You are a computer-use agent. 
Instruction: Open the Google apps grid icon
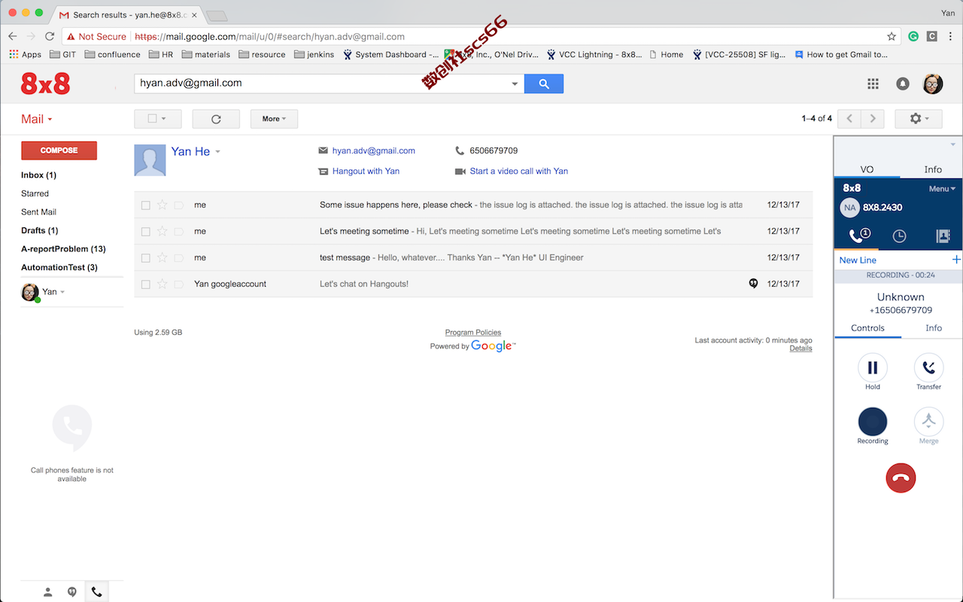coord(873,84)
